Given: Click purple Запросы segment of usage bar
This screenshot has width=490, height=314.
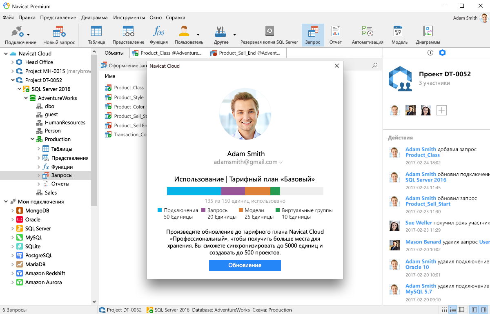Looking at the screenshot, I should pos(233,191).
